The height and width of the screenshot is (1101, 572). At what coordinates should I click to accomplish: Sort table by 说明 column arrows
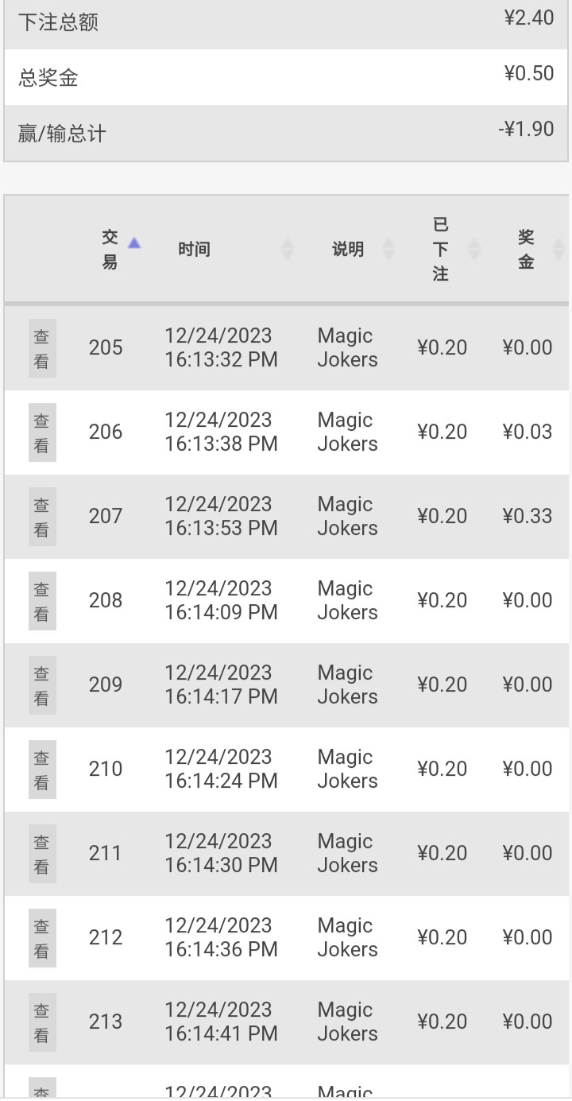click(388, 250)
